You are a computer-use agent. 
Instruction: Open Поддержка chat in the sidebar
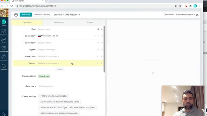(4, 67)
